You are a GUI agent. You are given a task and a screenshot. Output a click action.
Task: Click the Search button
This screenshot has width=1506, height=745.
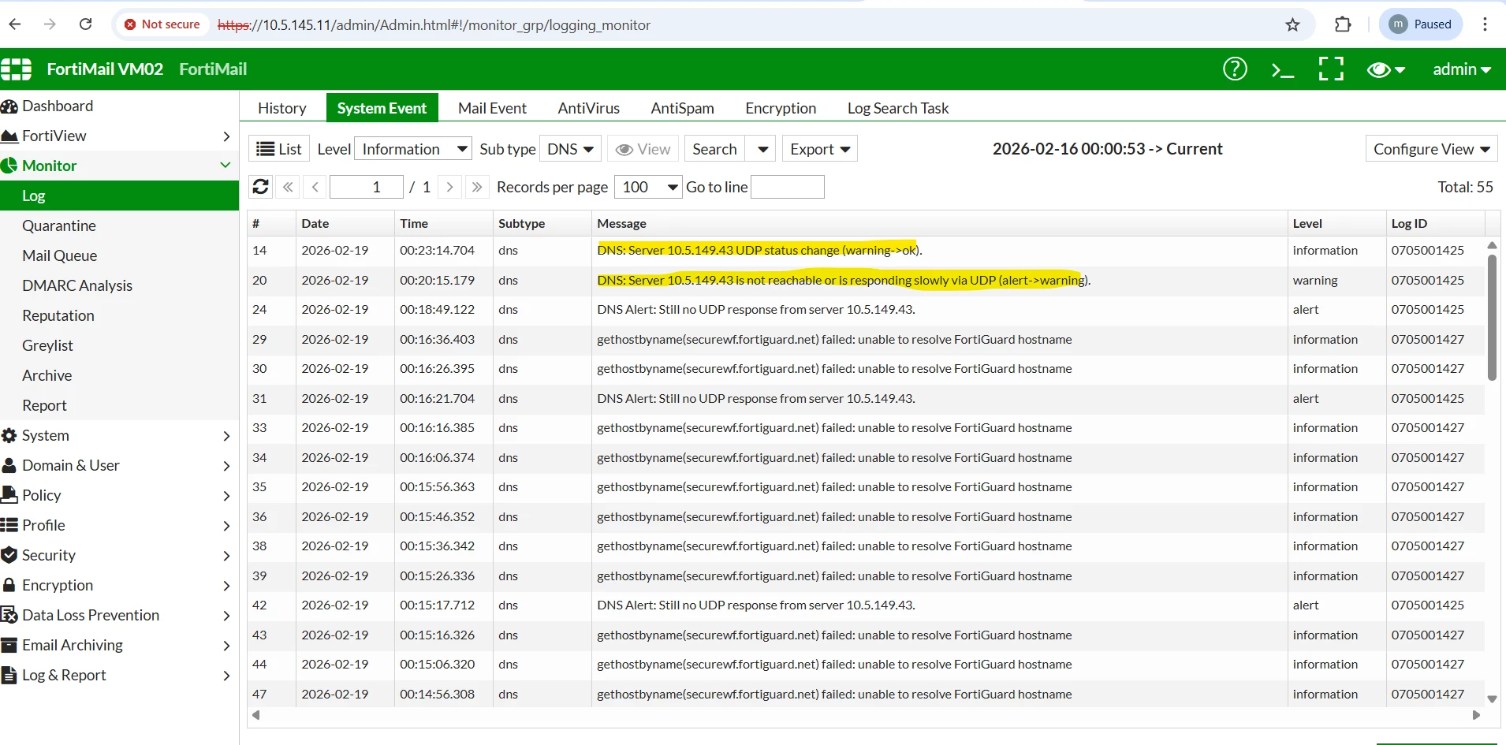(714, 149)
